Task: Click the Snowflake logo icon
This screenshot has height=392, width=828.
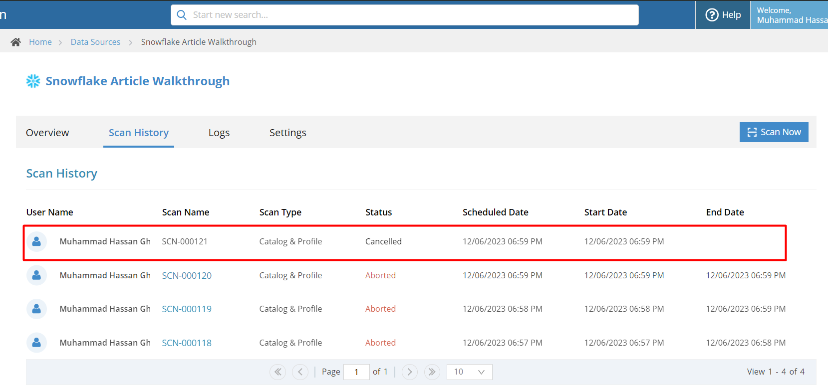Action: pos(33,81)
